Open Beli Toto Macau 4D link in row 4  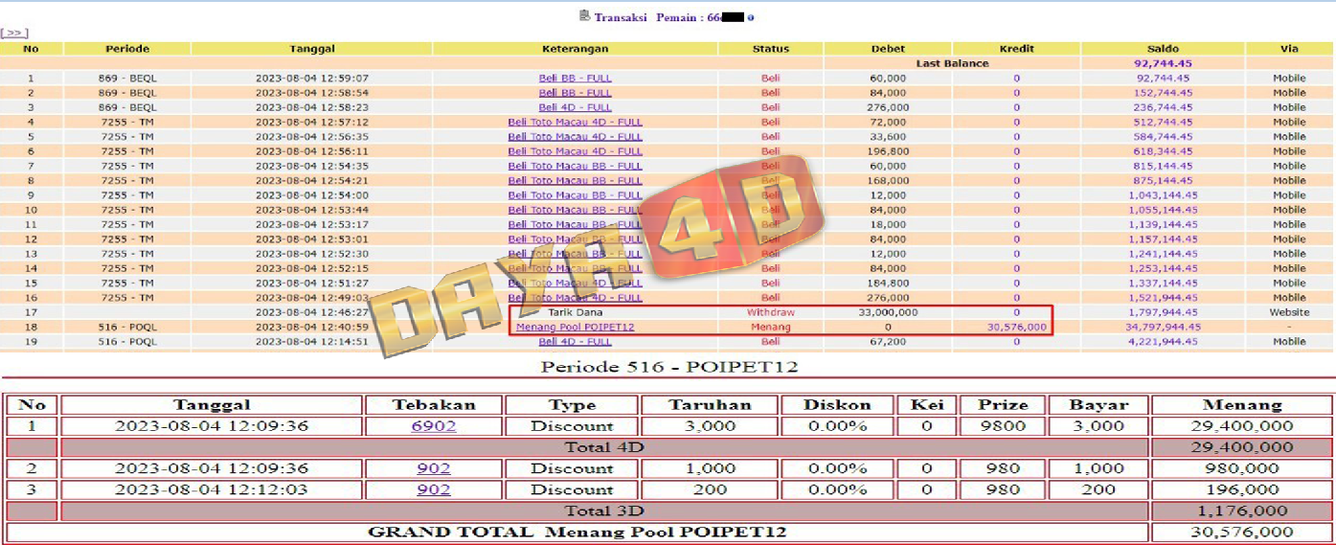[575, 123]
